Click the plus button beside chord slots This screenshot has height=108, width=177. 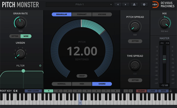[x=131, y=91]
